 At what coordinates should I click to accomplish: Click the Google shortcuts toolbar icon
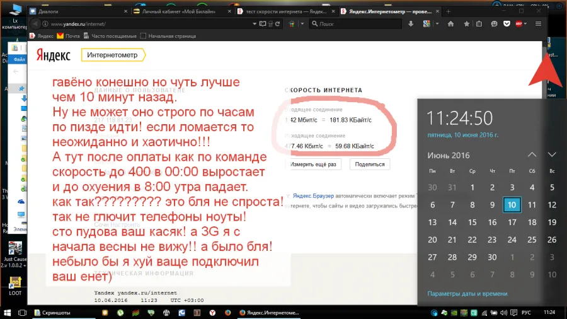pyautogui.click(x=427, y=24)
